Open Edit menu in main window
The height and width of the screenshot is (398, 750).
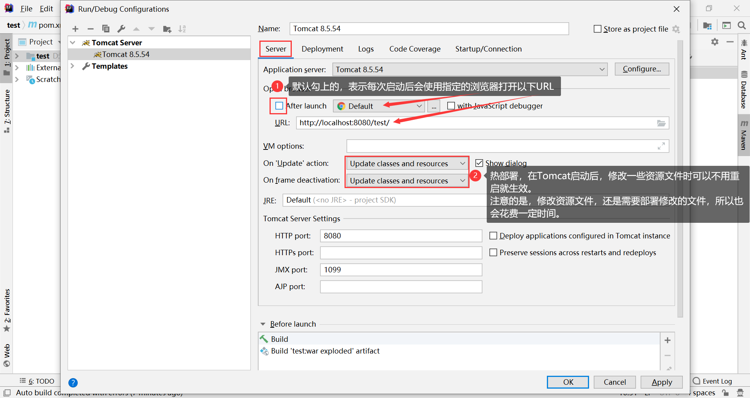(46, 9)
